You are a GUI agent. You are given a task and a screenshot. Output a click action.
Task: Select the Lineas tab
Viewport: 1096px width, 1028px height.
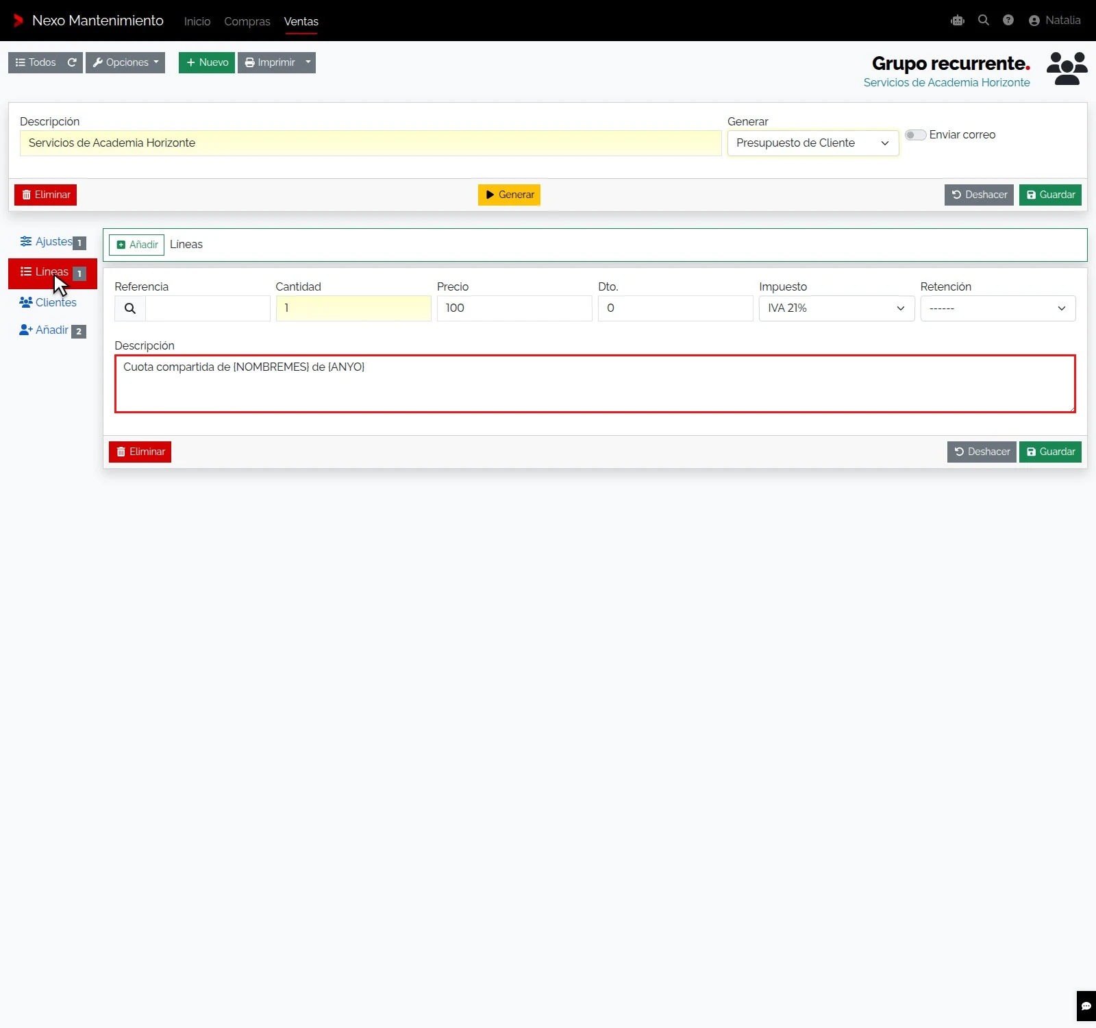click(x=53, y=273)
